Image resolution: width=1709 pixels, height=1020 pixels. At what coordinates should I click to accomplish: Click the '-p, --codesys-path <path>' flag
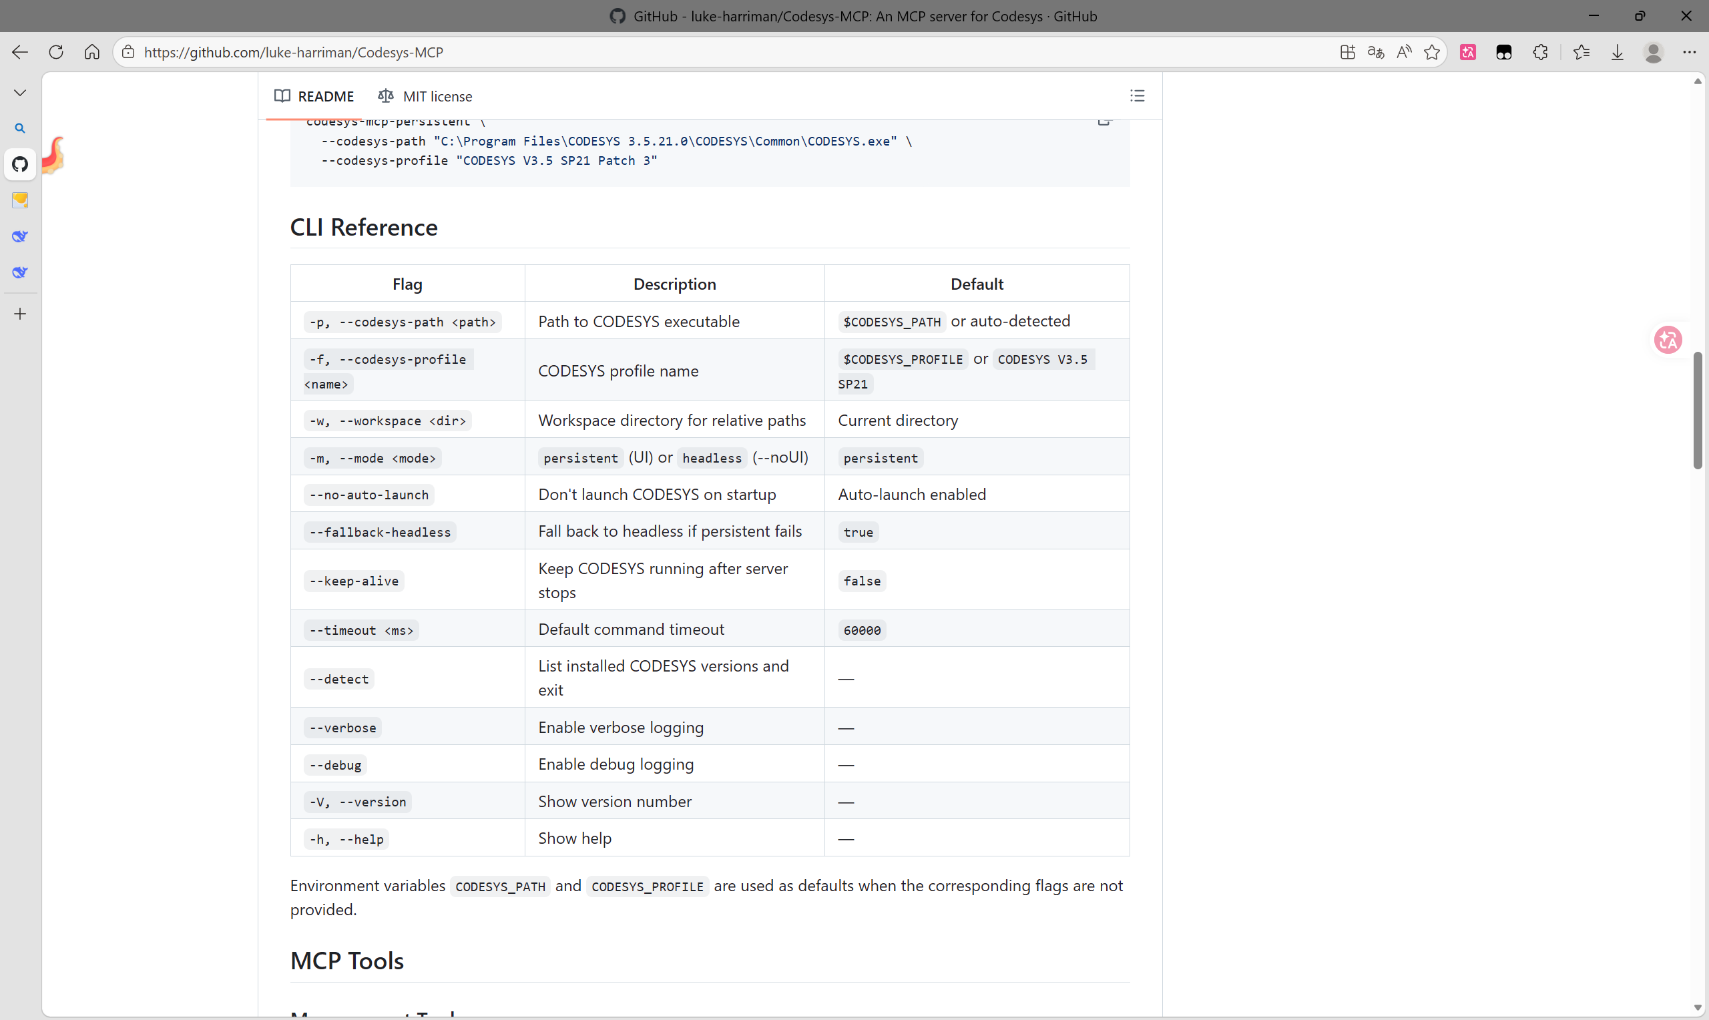coord(403,322)
